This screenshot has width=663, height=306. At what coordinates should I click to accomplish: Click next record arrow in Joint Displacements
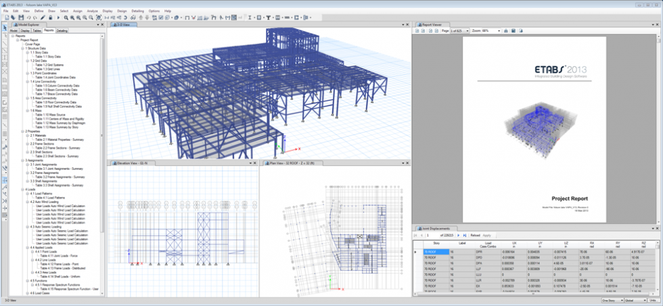[459, 235]
